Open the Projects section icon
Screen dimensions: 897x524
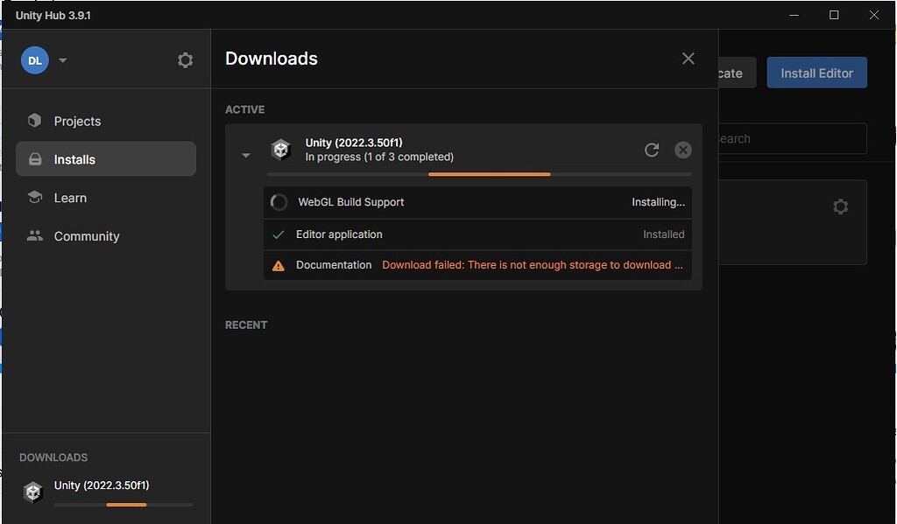[x=35, y=121]
